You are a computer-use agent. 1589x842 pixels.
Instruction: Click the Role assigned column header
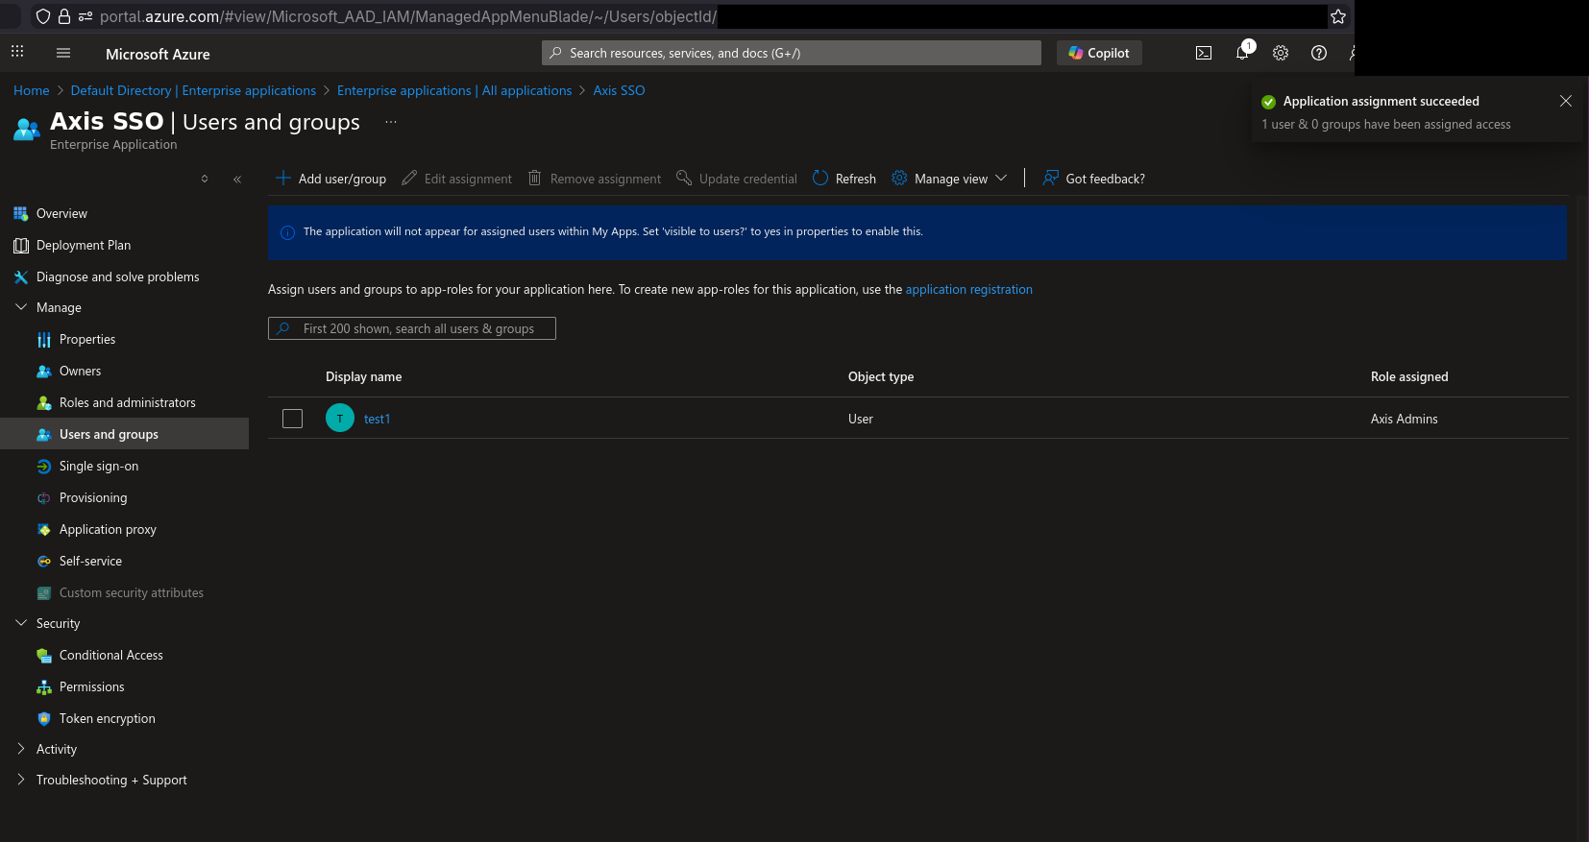pos(1409,376)
